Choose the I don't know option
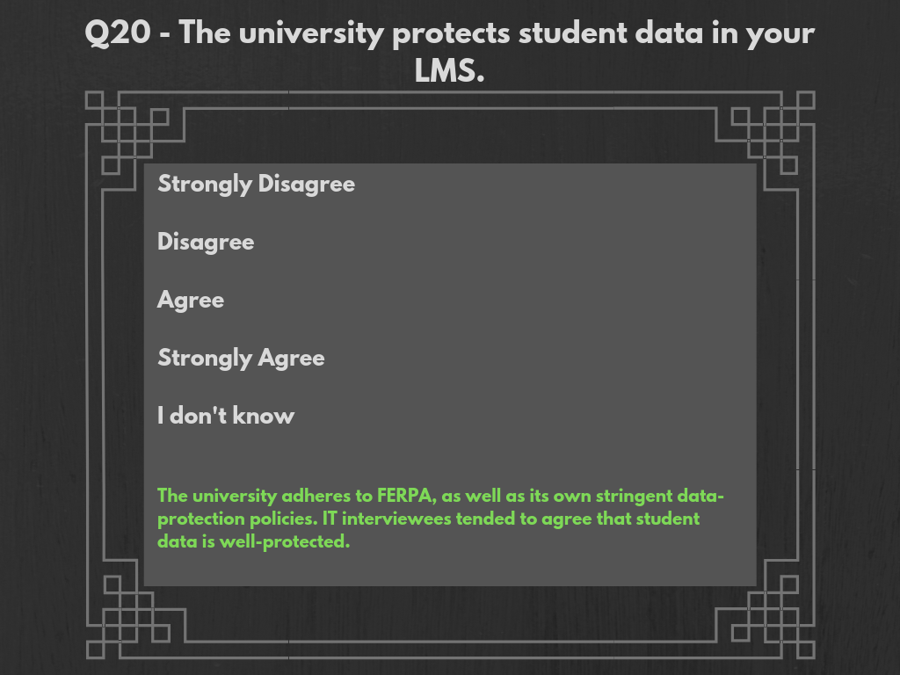Screen dimensions: 900x675 (x=226, y=416)
